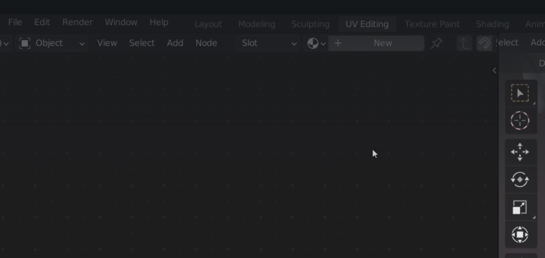545x258 pixels.
Task: Switch to the Modeling workspace tab
Action: pyautogui.click(x=256, y=25)
